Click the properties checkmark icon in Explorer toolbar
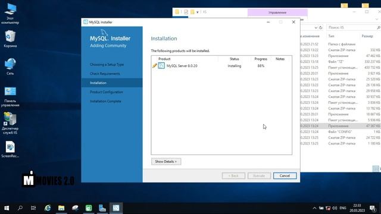The image size is (381, 214). click(186, 12)
